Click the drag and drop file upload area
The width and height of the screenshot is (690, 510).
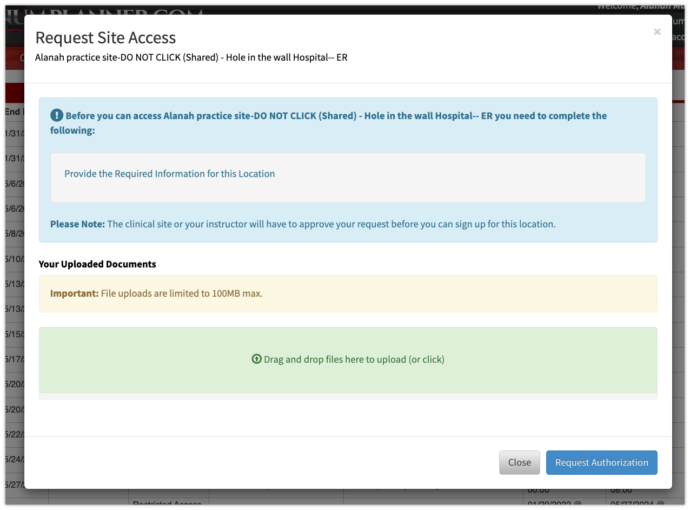click(x=348, y=360)
